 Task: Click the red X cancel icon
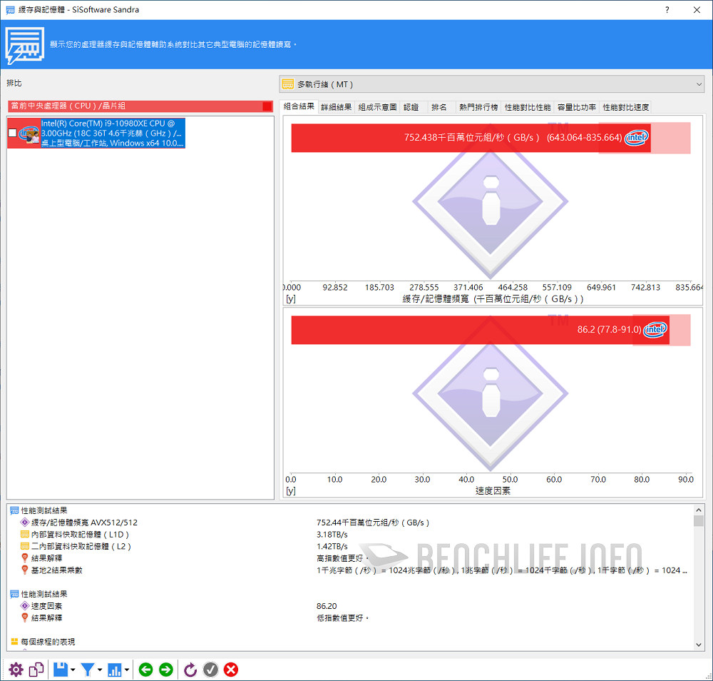pyautogui.click(x=231, y=670)
